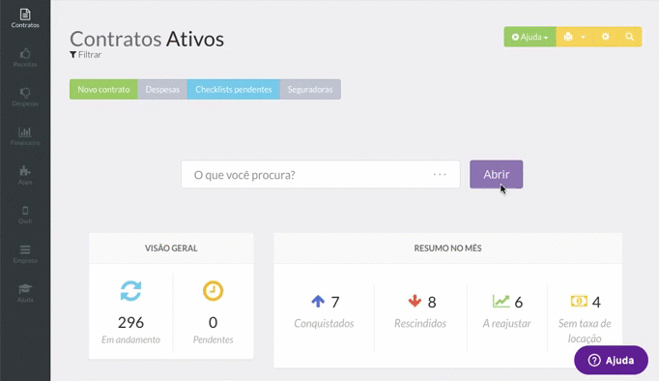Click the Filtrar link
This screenshot has height=381, width=659.
pos(85,55)
